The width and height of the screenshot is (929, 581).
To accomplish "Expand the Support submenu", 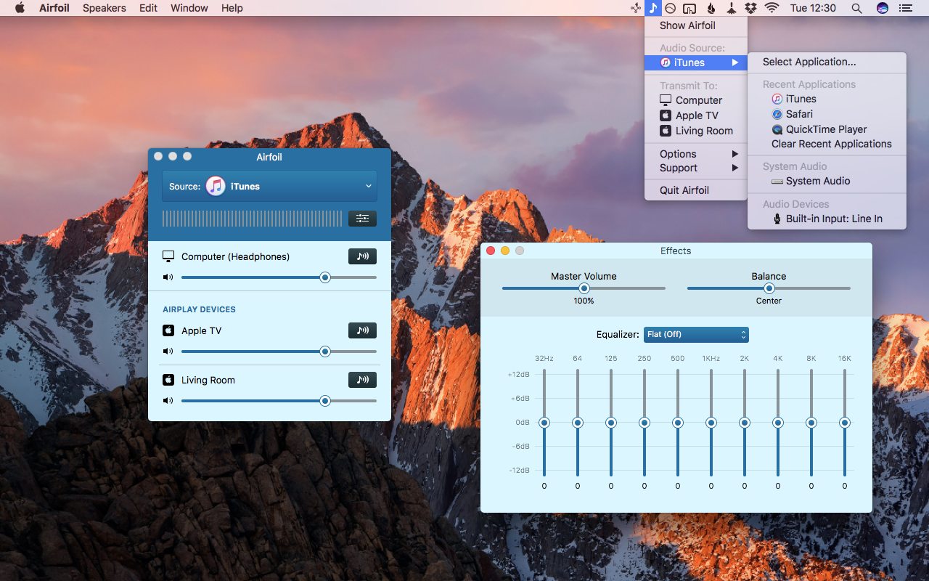I will pos(696,168).
